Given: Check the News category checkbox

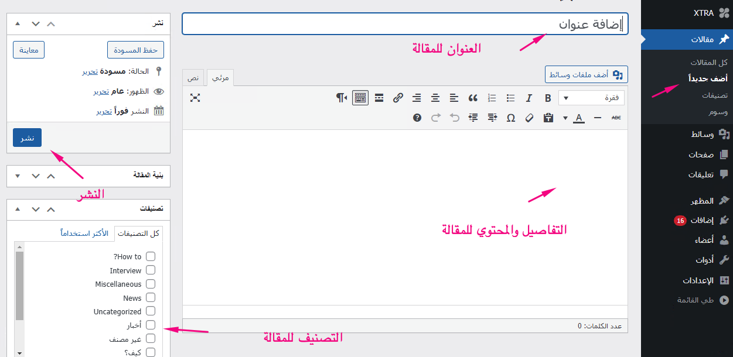Looking at the screenshot, I should tap(151, 298).
